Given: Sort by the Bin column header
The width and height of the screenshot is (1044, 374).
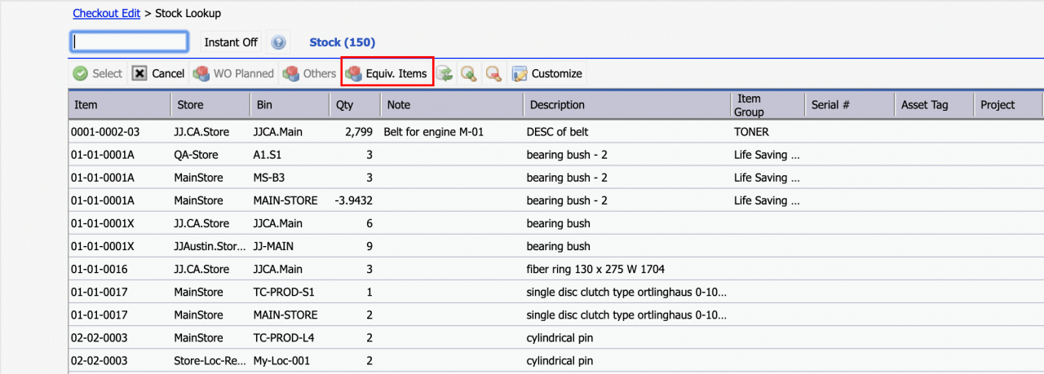Looking at the screenshot, I should pos(290,104).
